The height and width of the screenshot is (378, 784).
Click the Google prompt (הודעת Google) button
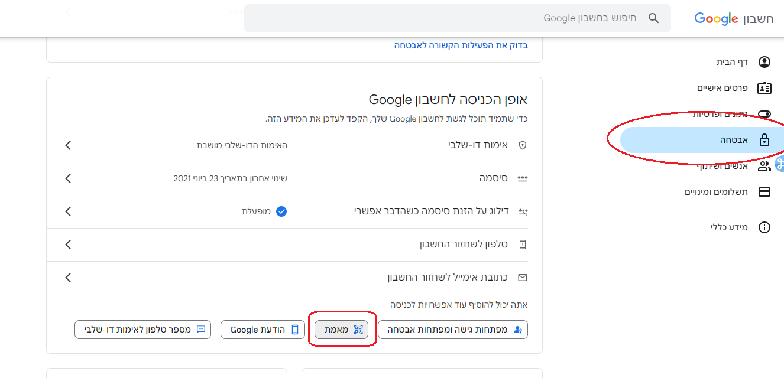[x=263, y=330]
